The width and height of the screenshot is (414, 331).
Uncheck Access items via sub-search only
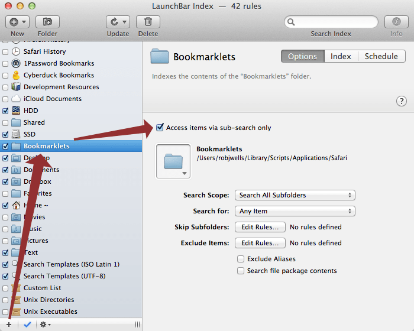(x=160, y=128)
